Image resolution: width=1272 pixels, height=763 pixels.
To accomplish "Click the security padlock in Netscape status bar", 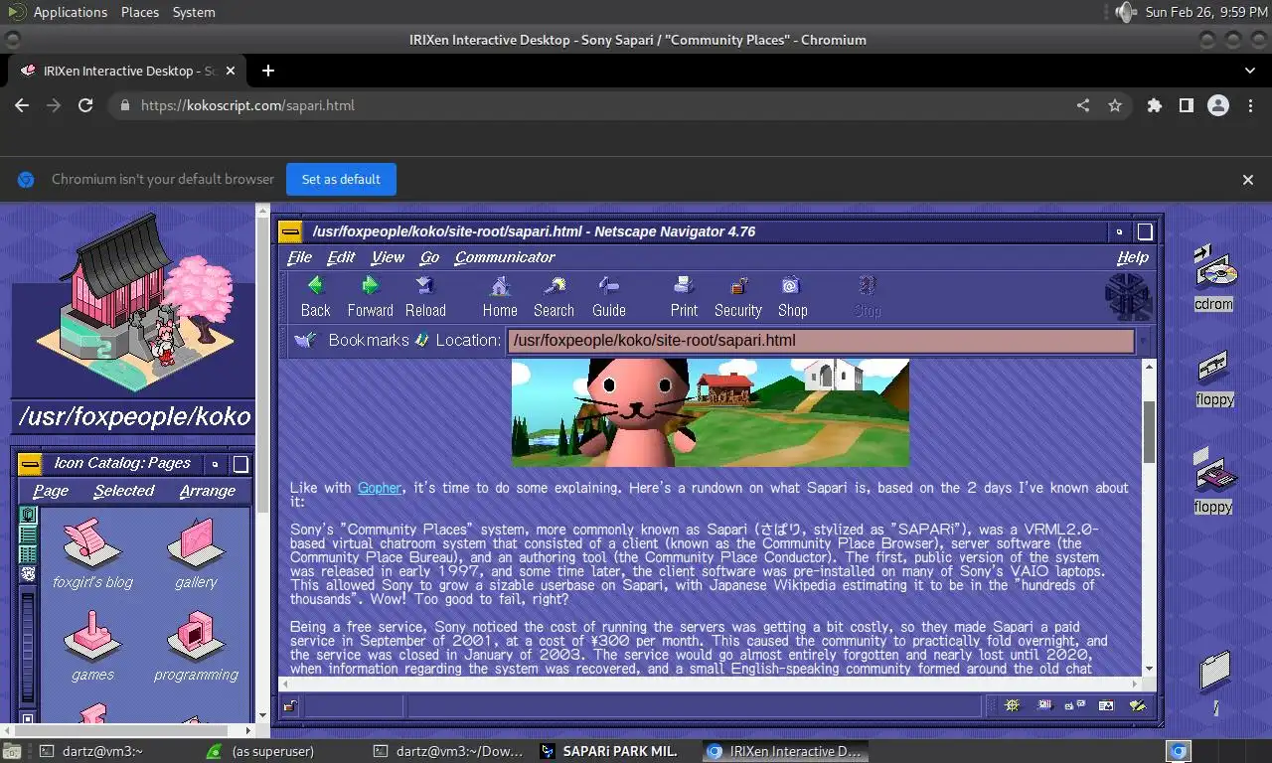I will (x=289, y=706).
